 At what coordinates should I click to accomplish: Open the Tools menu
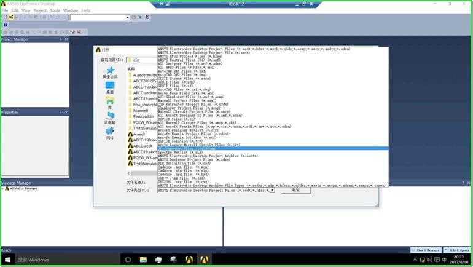(x=55, y=10)
